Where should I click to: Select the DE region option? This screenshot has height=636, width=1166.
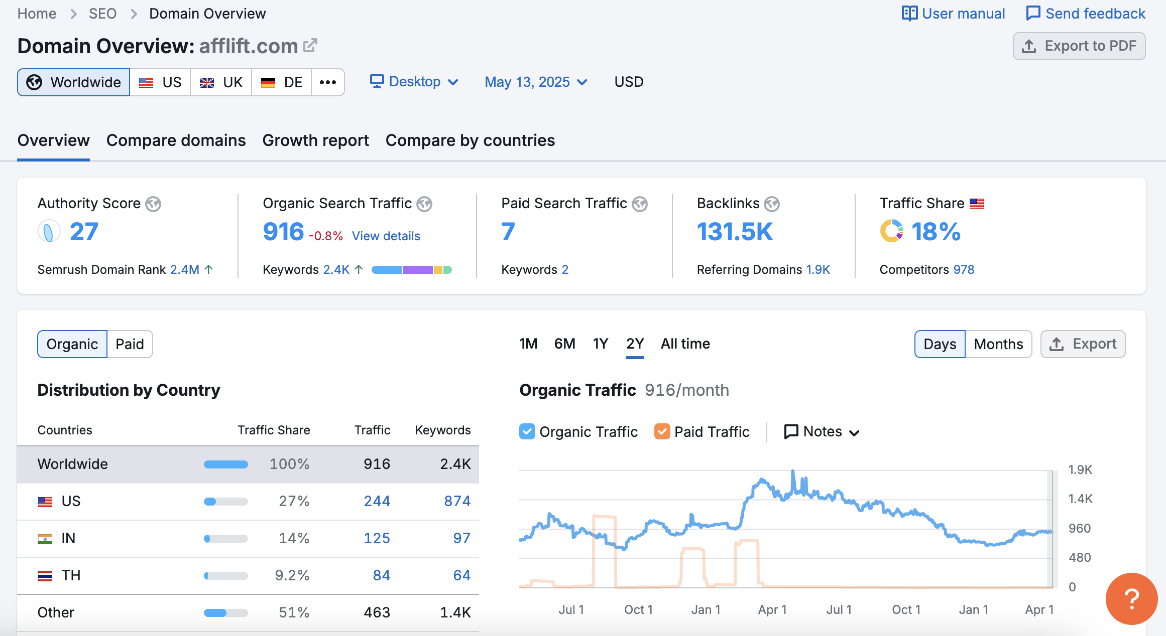click(x=282, y=82)
